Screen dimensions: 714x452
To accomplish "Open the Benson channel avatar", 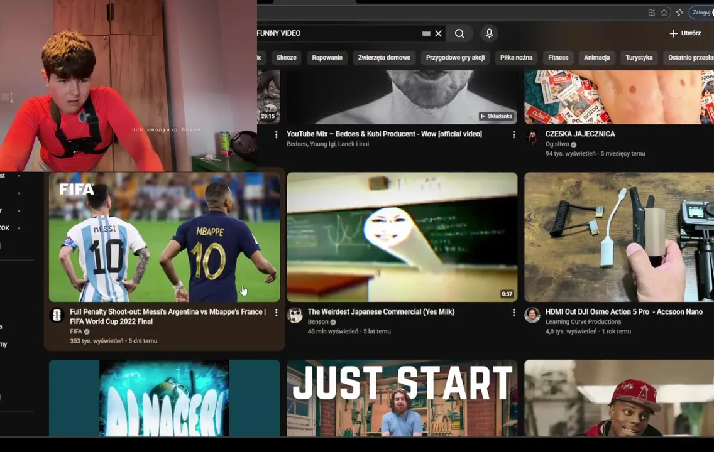I will 295,315.
